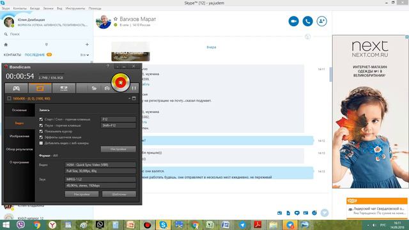
Task: Open Windows Start button
Action: tap(6, 225)
